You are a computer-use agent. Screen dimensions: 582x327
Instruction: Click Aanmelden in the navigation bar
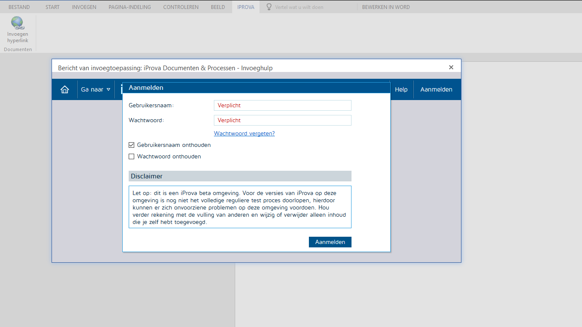[x=436, y=89]
